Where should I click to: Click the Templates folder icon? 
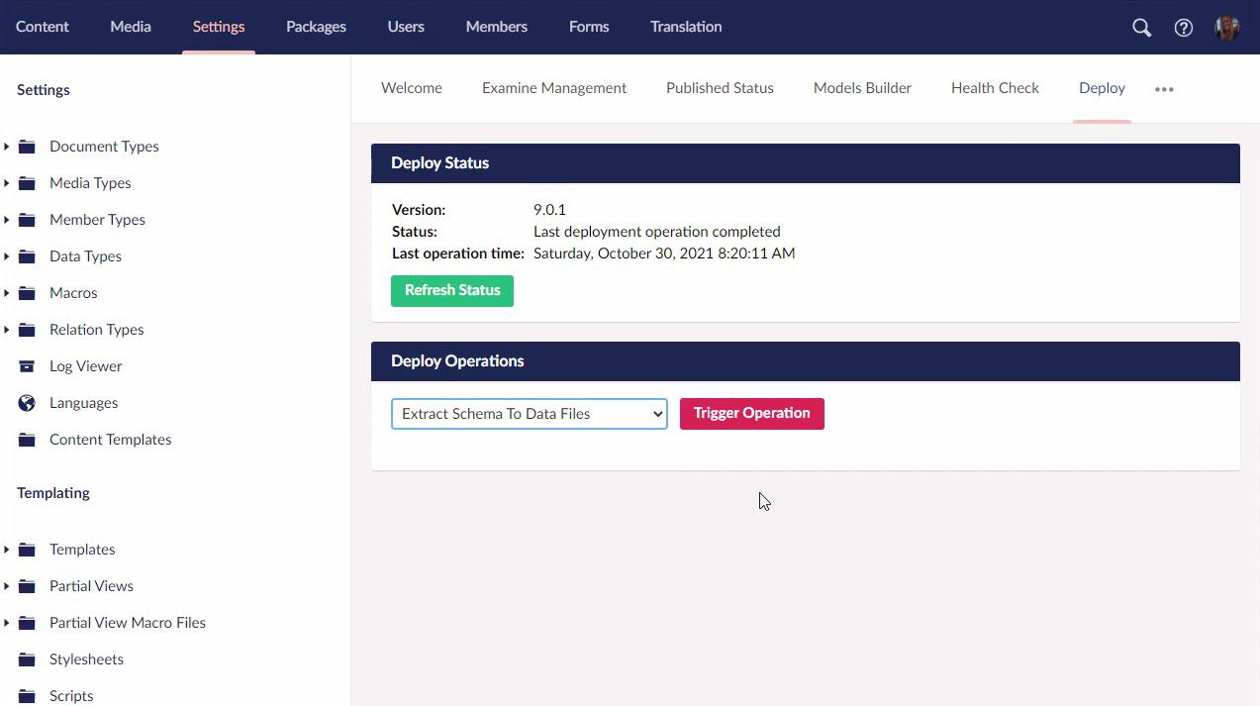pos(28,550)
